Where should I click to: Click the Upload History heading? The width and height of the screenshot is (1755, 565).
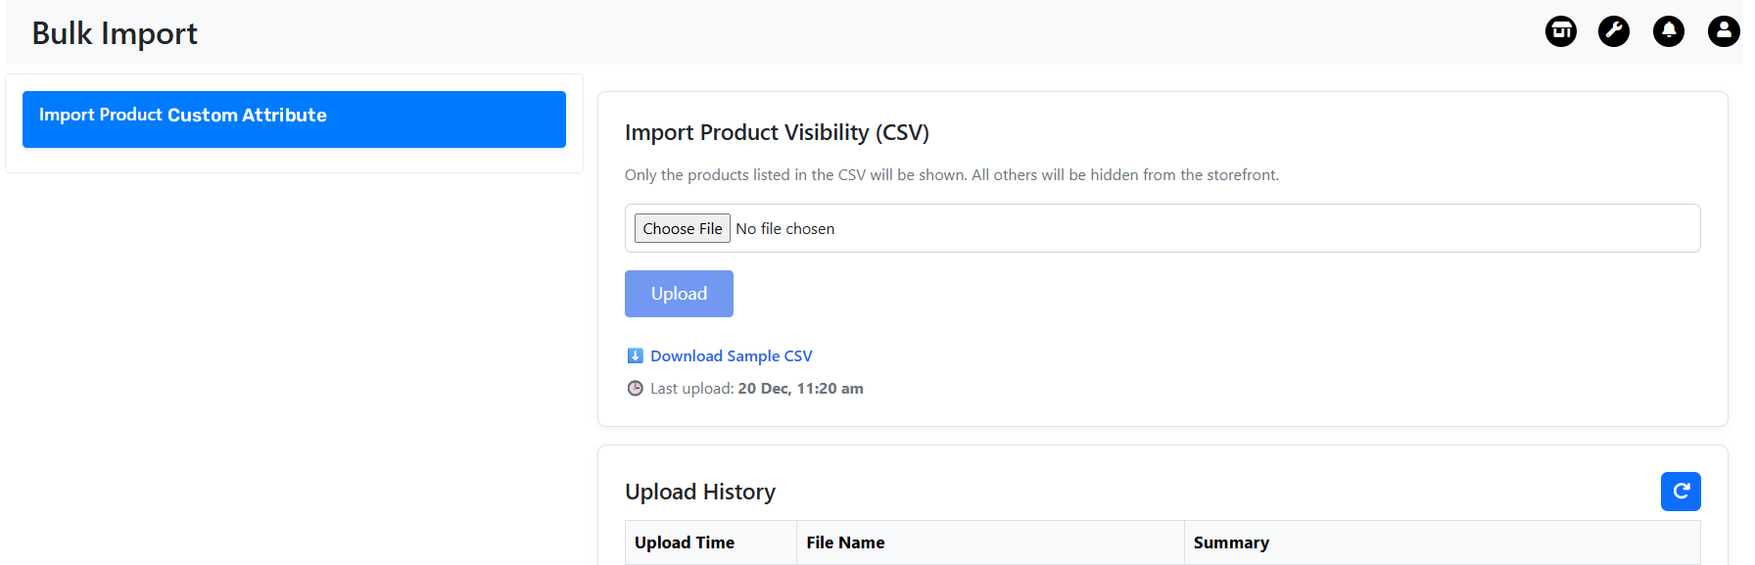(700, 492)
